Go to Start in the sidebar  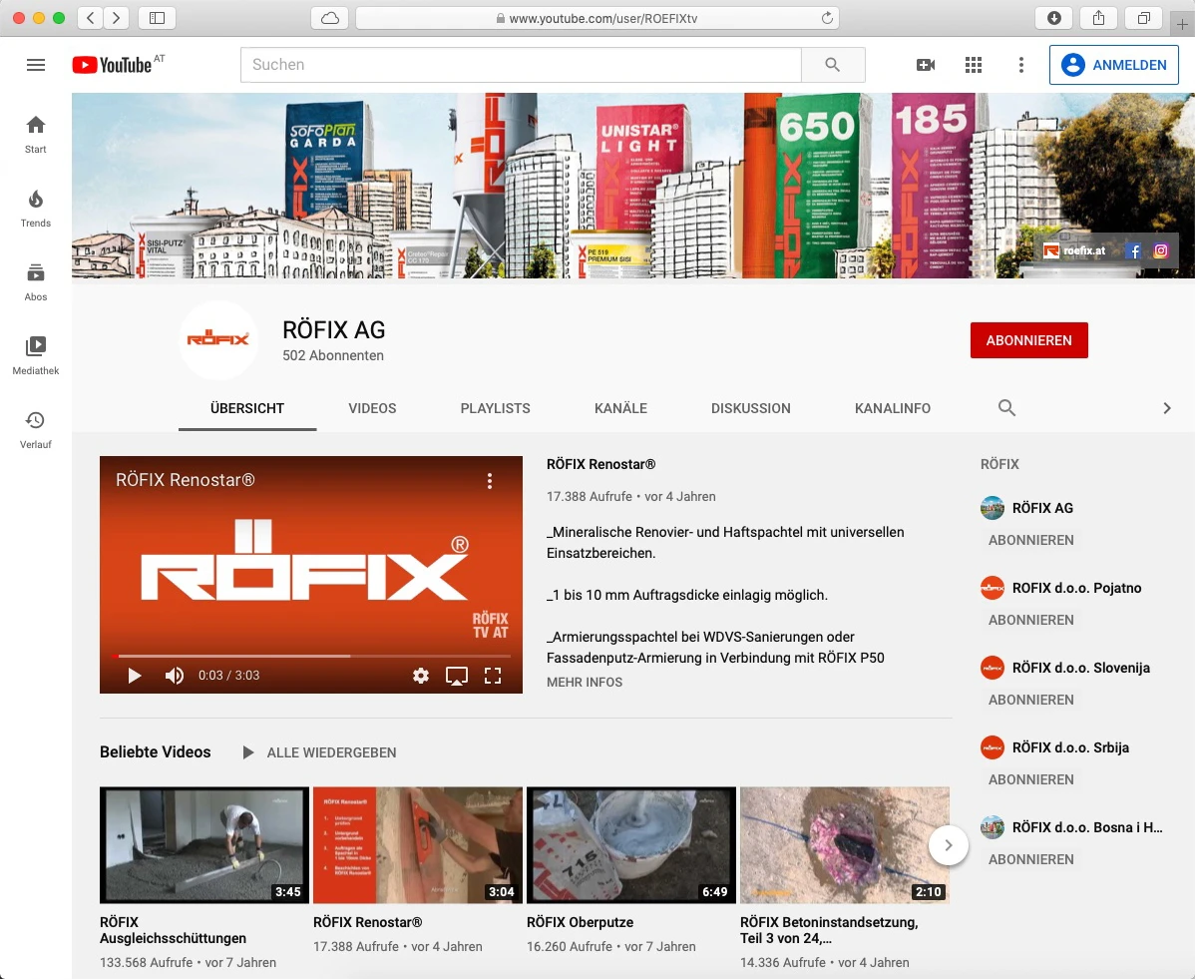[x=36, y=134]
